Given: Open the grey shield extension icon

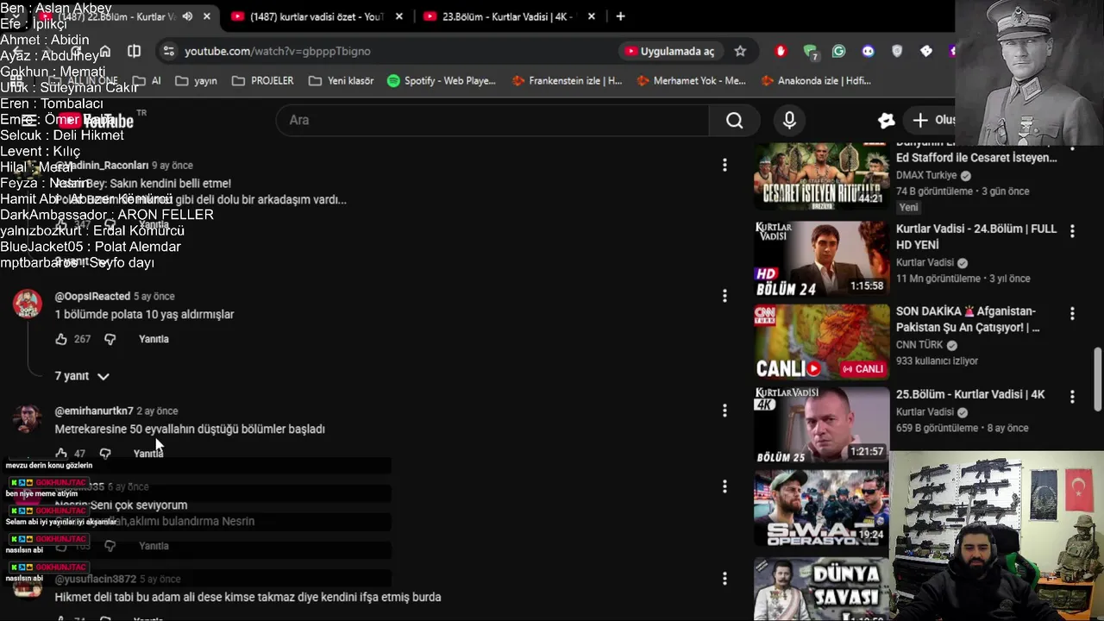Looking at the screenshot, I should pyautogui.click(x=897, y=51).
